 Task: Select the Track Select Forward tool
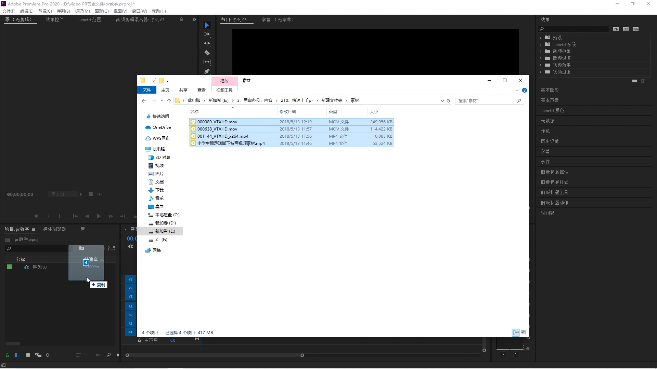point(207,34)
